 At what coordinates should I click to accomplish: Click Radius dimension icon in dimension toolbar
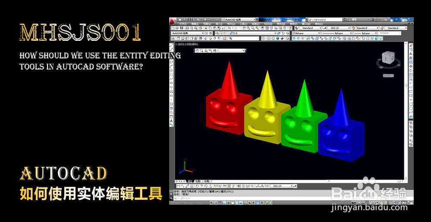tap(197, 186)
